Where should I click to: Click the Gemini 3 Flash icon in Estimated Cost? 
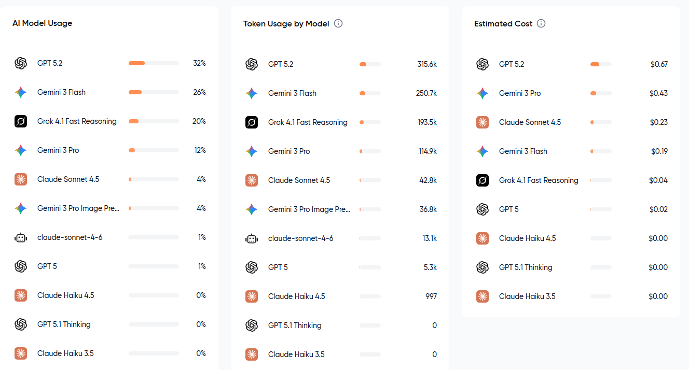pyautogui.click(x=483, y=151)
